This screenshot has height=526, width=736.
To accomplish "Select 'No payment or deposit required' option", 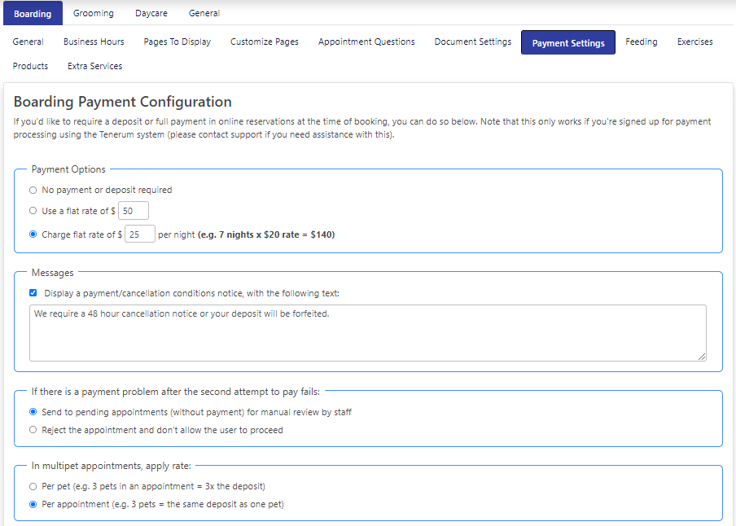I will pyautogui.click(x=33, y=190).
